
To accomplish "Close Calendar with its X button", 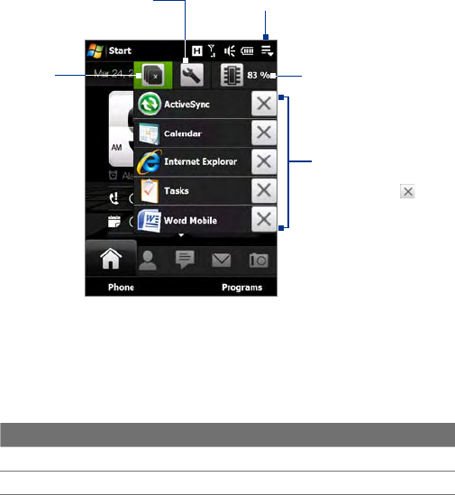I will 264,133.
